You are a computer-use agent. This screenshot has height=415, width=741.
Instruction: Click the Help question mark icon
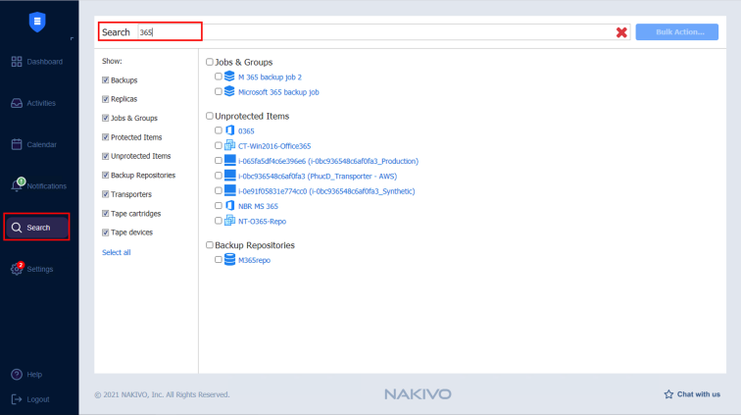pos(17,374)
